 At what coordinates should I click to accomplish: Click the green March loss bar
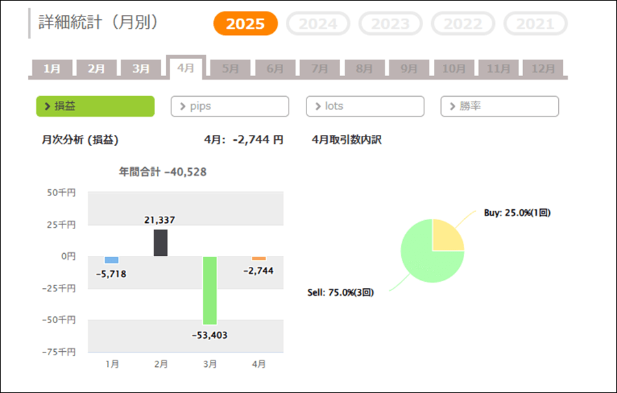pos(210,291)
